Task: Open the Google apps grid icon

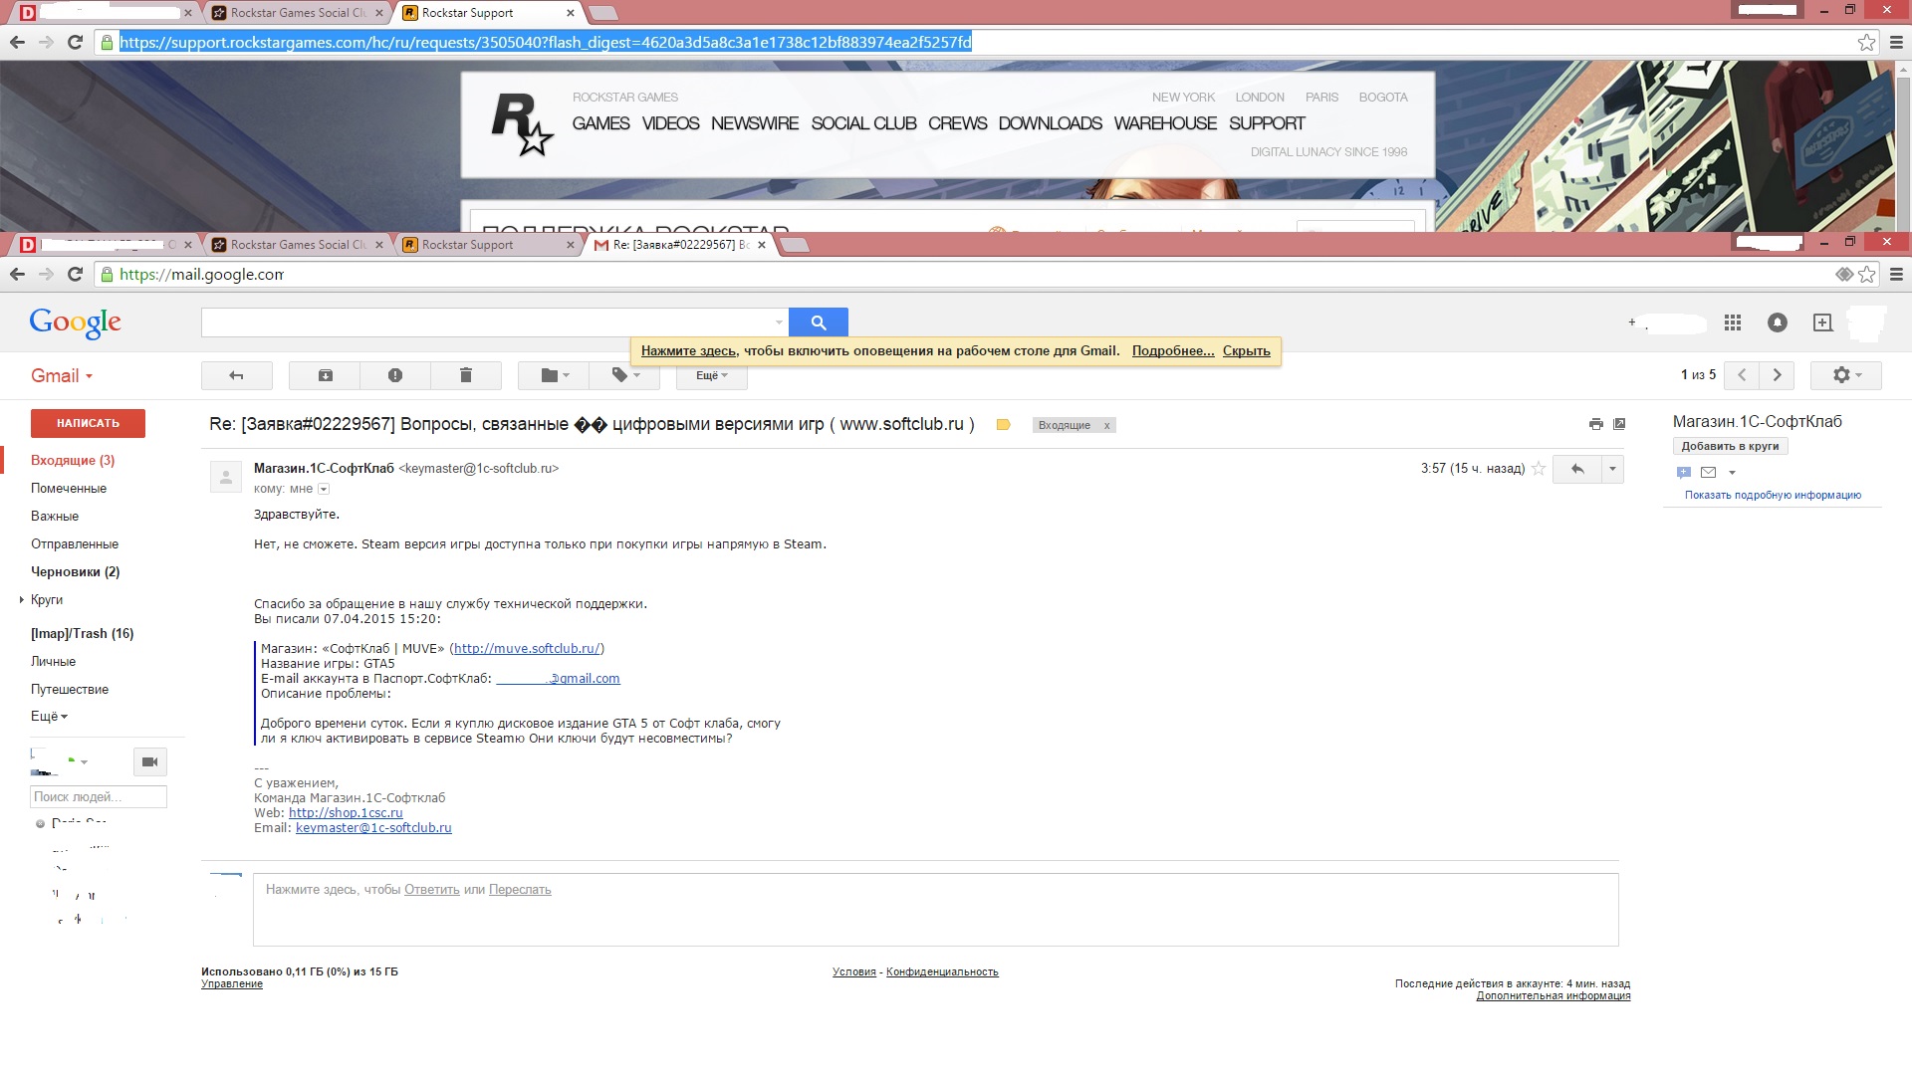Action: point(1732,322)
